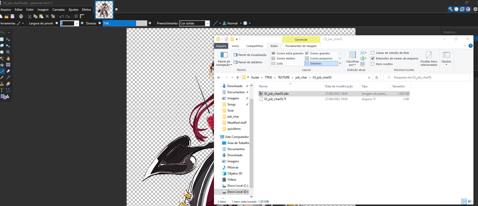Switch to the Início ribbon tab
This screenshot has height=206, width=478.
[235, 46]
